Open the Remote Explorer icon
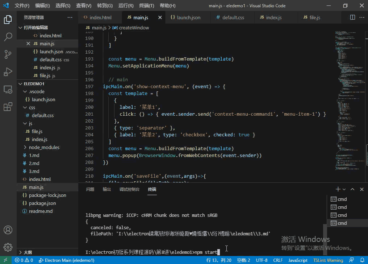Viewport: 368px width, 264px height. [8, 90]
